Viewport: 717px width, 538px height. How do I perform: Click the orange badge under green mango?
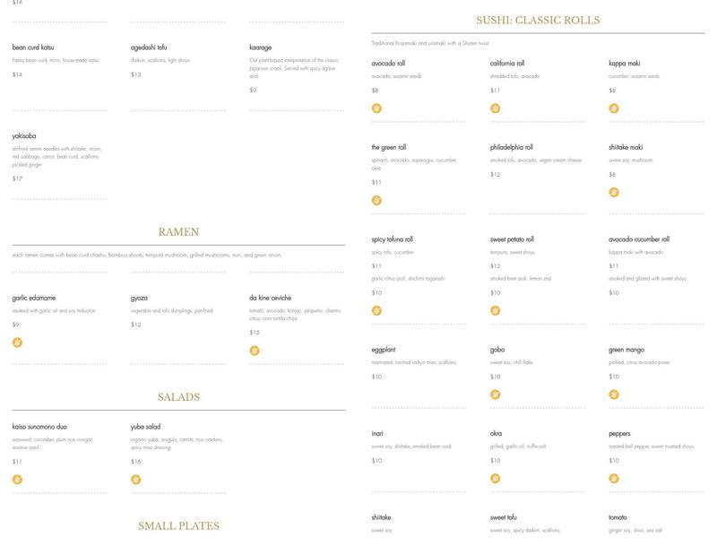[x=614, y=395]
